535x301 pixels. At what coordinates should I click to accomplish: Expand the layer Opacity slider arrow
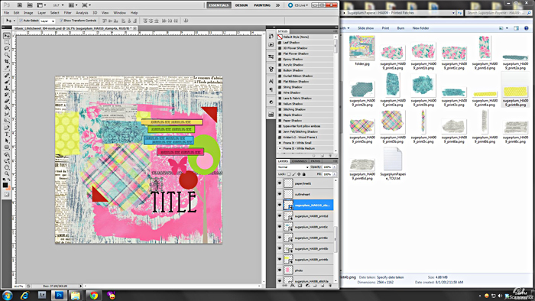point(335,167)
